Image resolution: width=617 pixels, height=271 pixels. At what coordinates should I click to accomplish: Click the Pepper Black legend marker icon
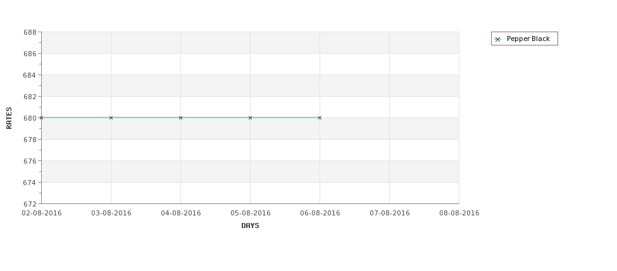(x=498, y=39)
